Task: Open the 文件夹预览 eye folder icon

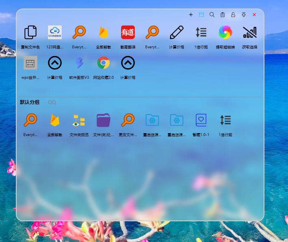Action: 79,120
